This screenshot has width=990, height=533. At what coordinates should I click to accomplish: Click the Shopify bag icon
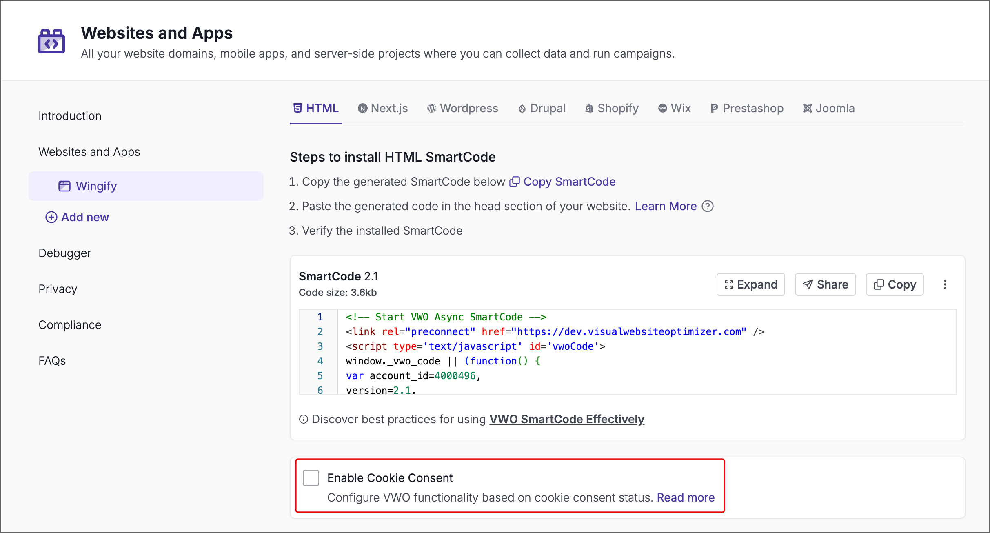(589, 108)
